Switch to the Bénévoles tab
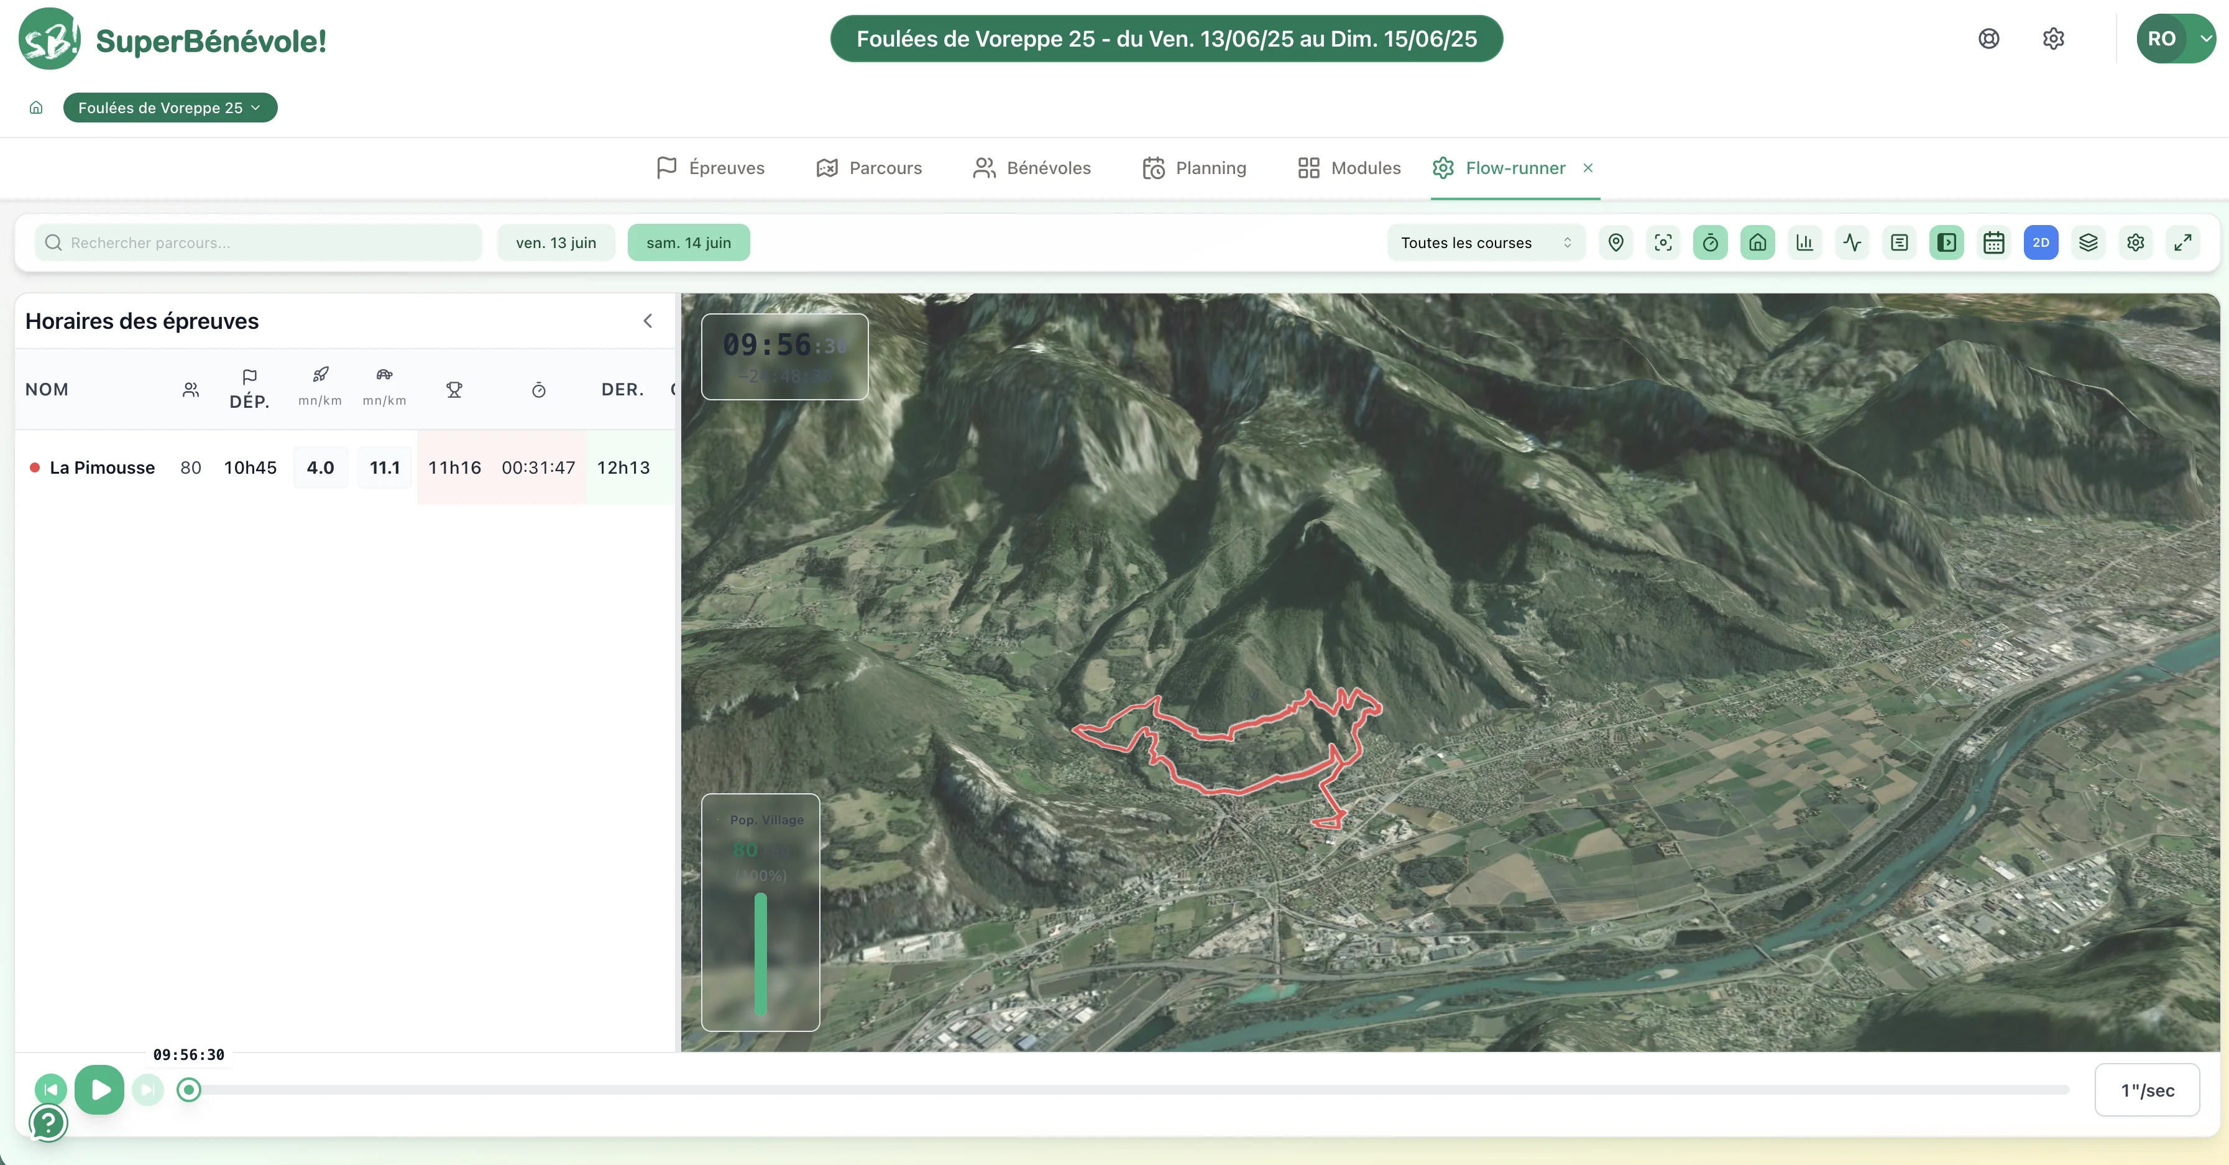 (1031, 168)
